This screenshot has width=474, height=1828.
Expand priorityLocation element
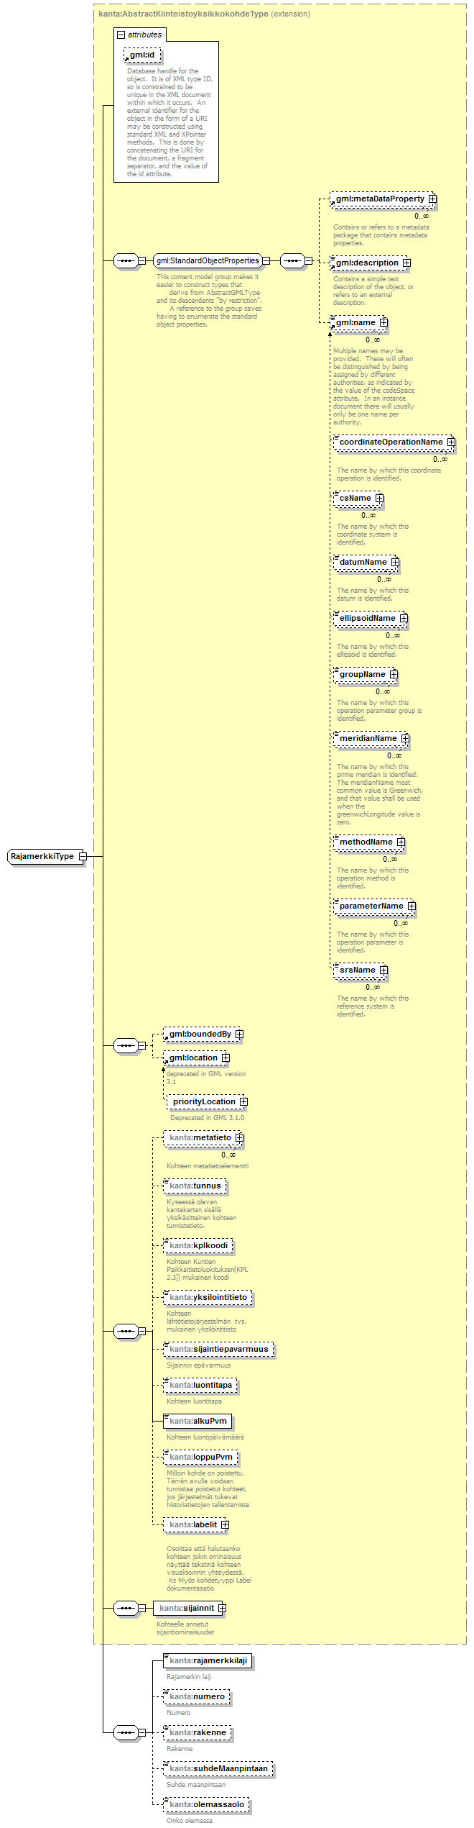[243, 1101]
